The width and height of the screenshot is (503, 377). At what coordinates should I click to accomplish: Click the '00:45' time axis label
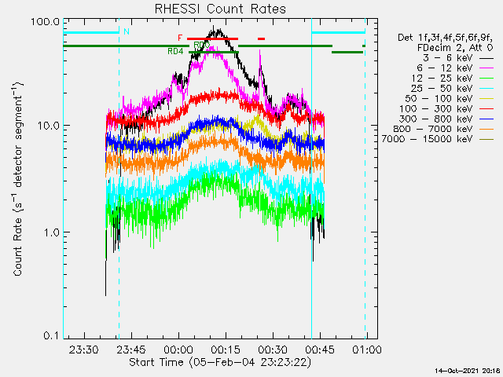(320, 350)
